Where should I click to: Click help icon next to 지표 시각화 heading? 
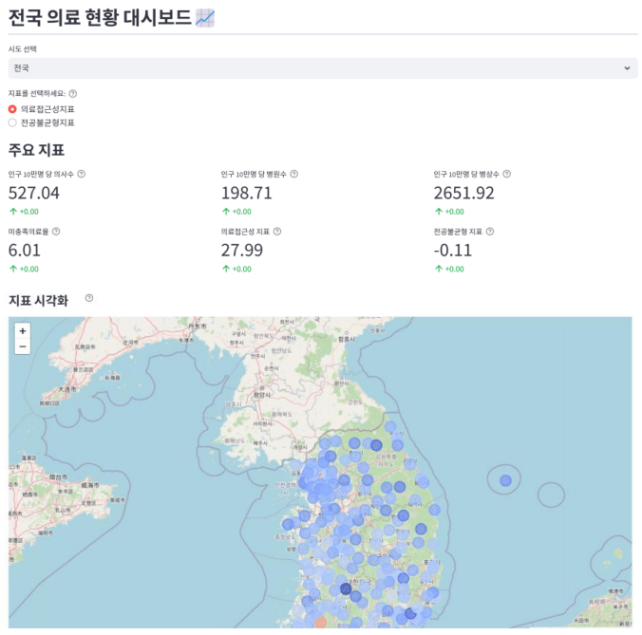89,298
